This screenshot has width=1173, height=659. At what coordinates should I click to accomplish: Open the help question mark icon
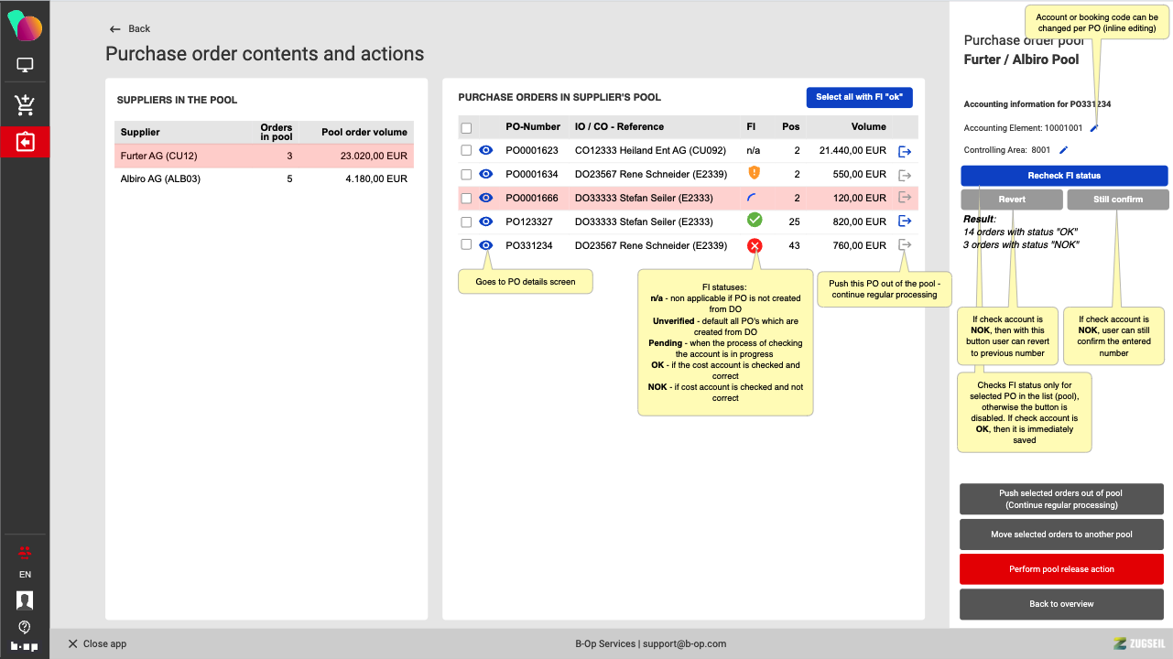click(x=25, y=627)
